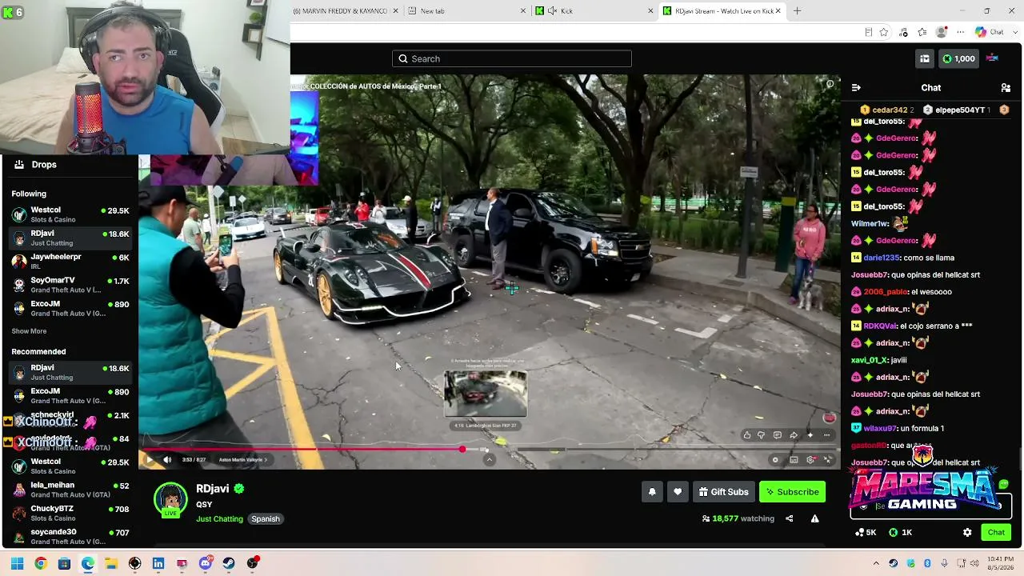This screenshot has width=1024, height=576.
Task: Switch to the muted Kick browser tab
Action: tap(592, 11)
